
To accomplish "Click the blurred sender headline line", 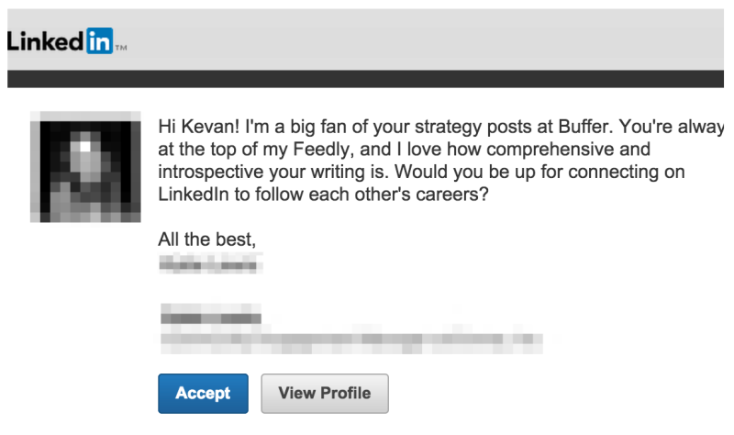I will 351,339.
